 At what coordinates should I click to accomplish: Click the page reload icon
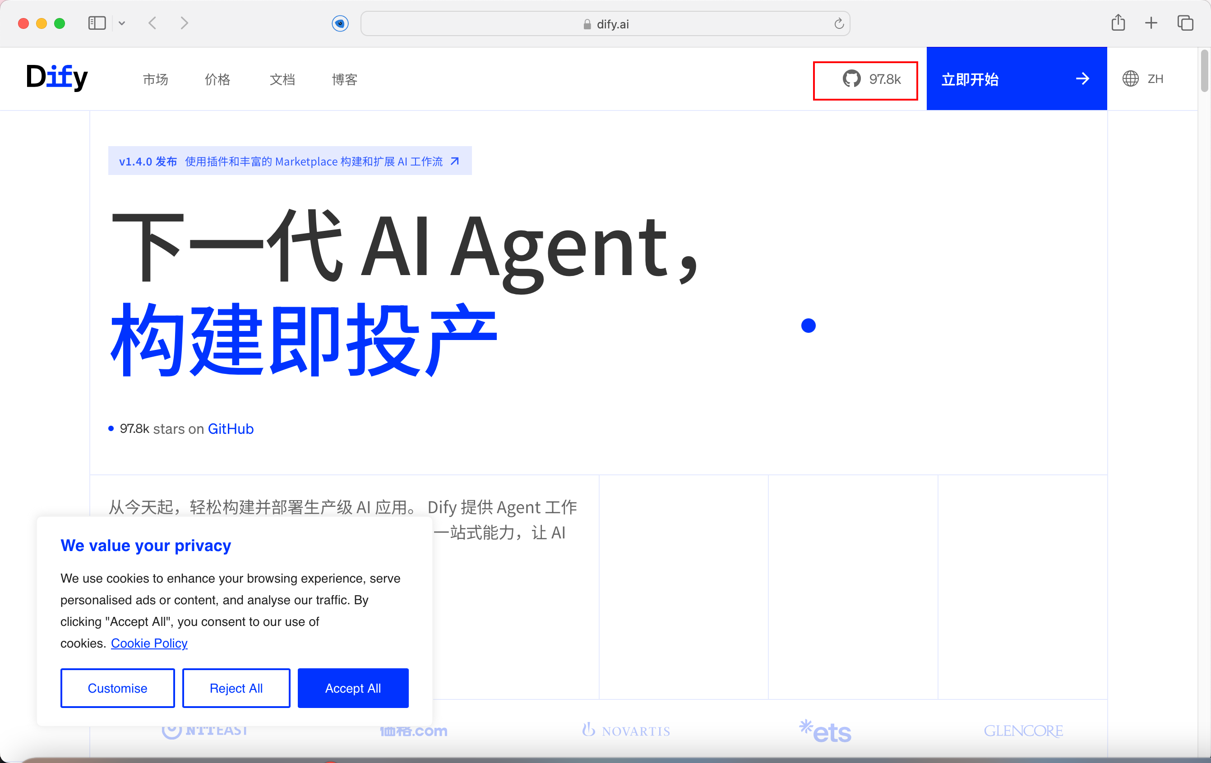[838, 23]
